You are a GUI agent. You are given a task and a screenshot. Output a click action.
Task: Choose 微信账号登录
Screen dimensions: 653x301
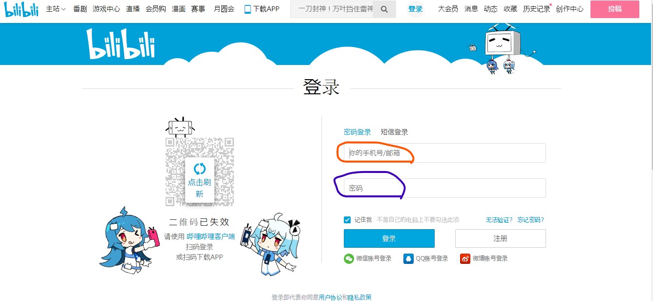click(x=374, y=258)
